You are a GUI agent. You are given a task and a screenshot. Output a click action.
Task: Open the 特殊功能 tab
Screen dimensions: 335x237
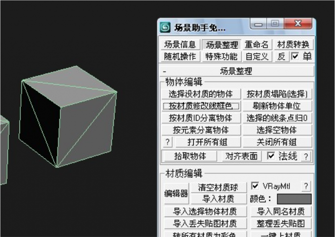[x=222, y=57]
